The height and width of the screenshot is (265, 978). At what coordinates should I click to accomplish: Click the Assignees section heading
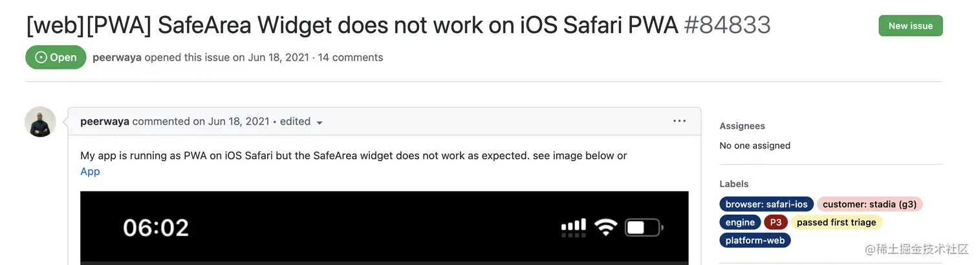pos(742,126)
